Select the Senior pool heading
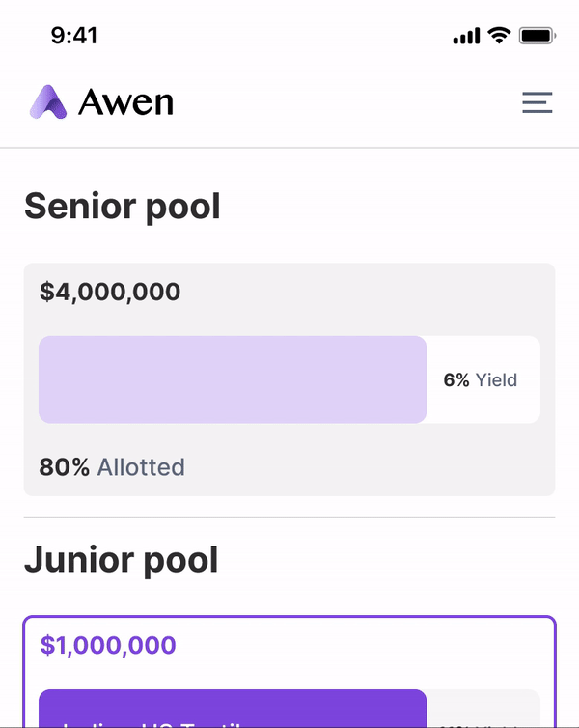Image resolution: width=579 pixels, height=728 pixels. [x=123, y=206]
